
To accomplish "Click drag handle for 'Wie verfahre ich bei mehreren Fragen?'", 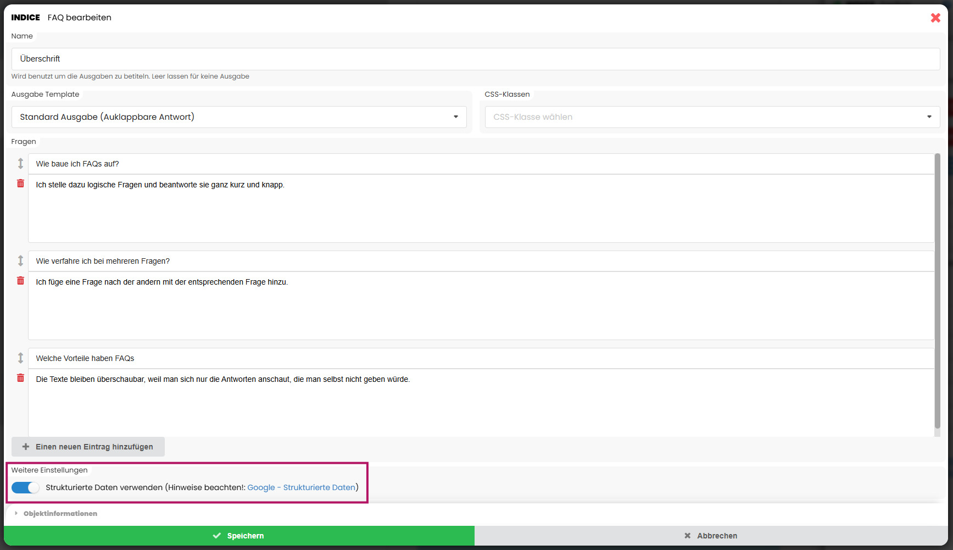I will [20, 260].
